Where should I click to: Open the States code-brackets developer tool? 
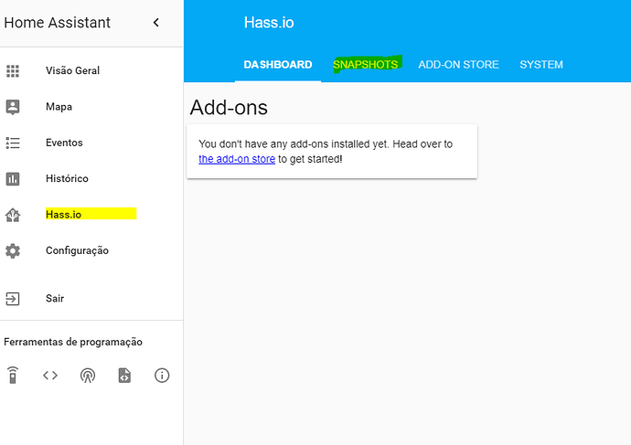coord(50,376)
